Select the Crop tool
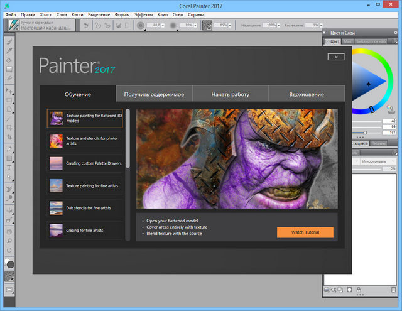The height and width of the screenshot is (311, 402). coord(9,136)
